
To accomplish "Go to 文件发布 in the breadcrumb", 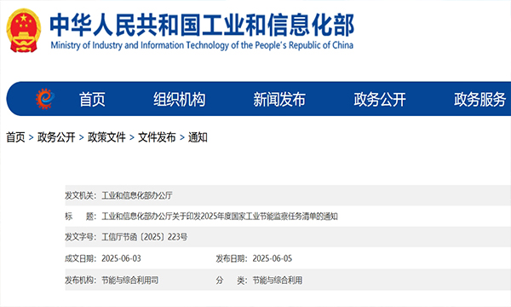I will point(157,137).
